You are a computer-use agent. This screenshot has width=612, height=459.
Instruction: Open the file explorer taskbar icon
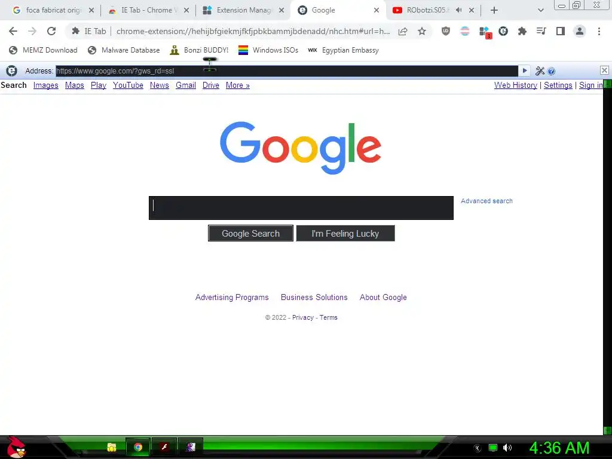(112, 447)
